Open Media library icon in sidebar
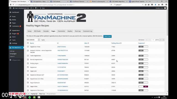 point(11,20)
